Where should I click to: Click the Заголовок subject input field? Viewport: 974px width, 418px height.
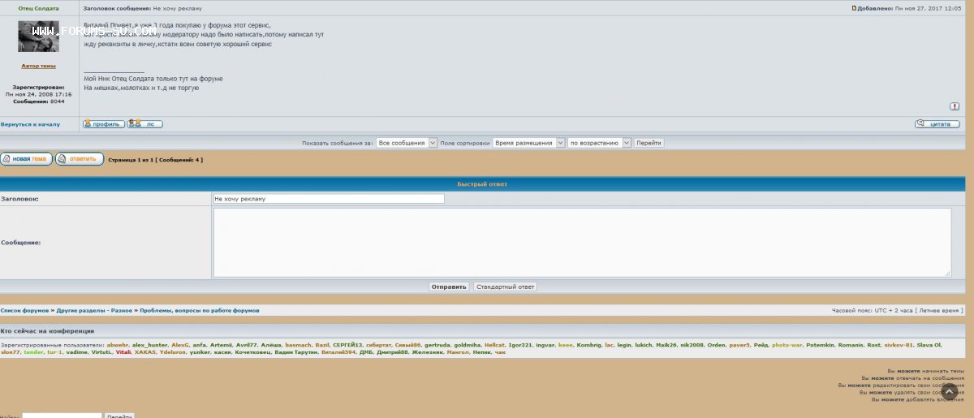(329, 198)
